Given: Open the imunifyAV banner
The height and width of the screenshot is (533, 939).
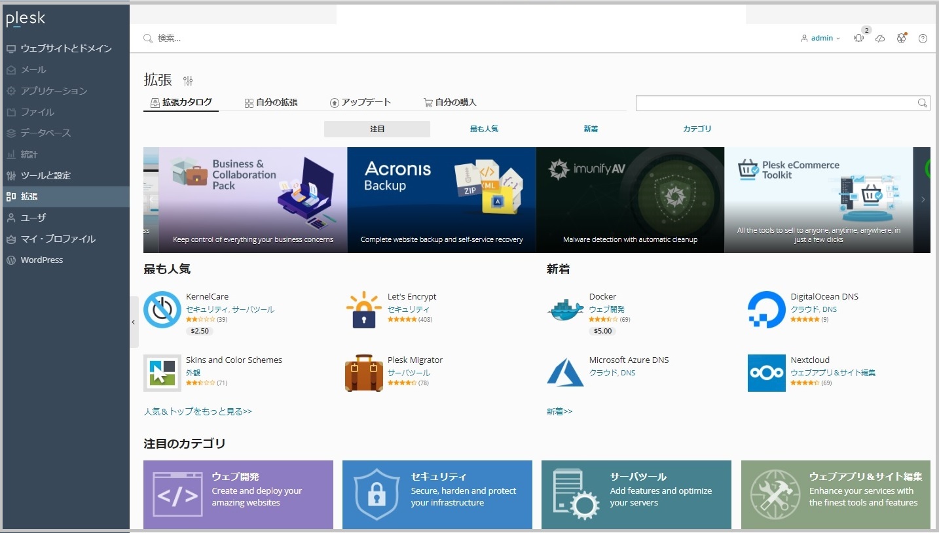Looking at the screenshot, I should point(630,199).
